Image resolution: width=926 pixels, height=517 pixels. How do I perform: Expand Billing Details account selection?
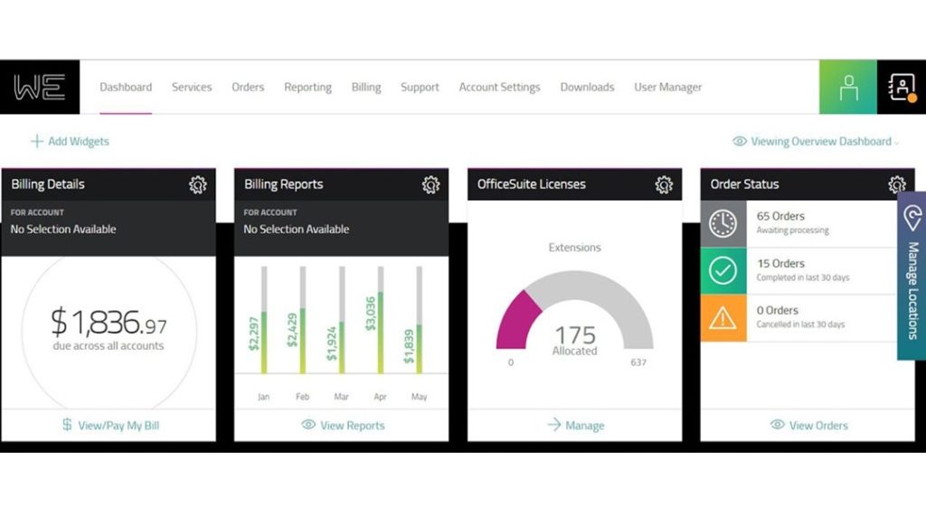[x=109, y=223]
